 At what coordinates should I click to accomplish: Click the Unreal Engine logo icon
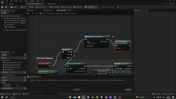point(2,2)
